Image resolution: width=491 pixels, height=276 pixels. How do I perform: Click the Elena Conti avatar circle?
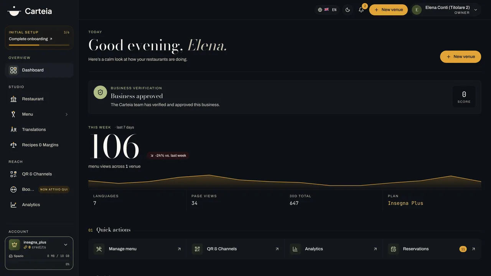coord(417,10)
